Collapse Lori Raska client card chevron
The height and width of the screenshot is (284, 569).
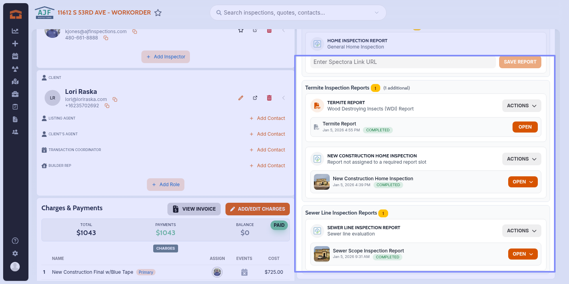coord(283,98)
